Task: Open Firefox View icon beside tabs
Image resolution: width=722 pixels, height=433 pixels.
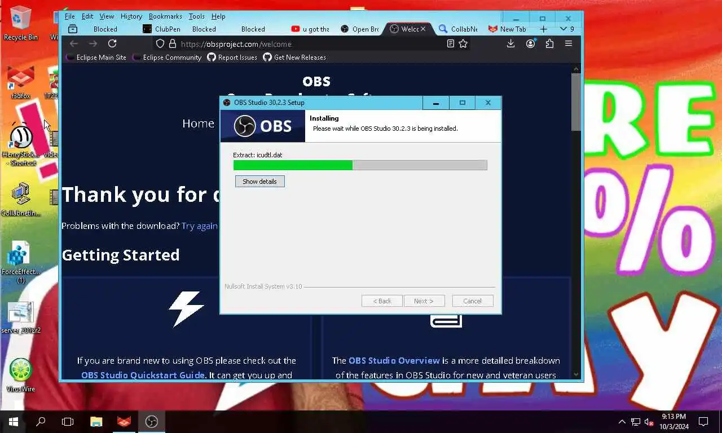Action: pos(72,29)
